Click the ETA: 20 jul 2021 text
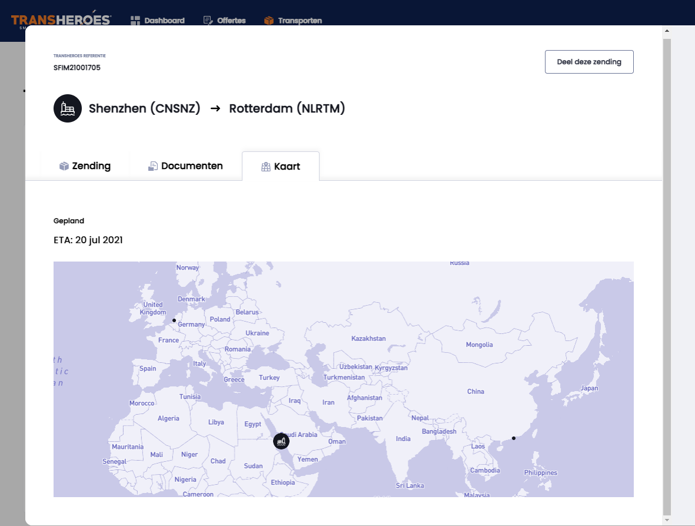This screenshot has height=526, width=695. [88, 240]
